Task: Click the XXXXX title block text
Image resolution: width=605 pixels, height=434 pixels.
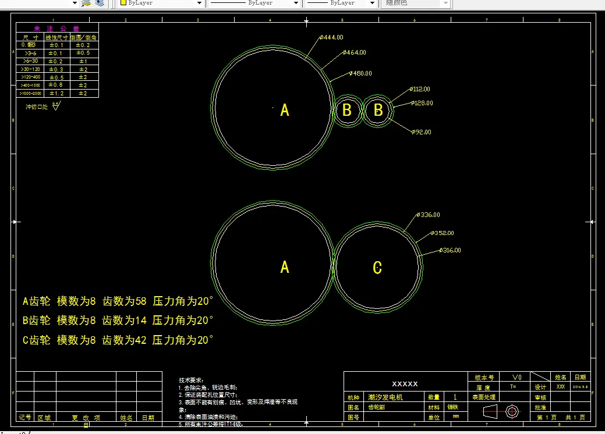Action: (405, 384)
